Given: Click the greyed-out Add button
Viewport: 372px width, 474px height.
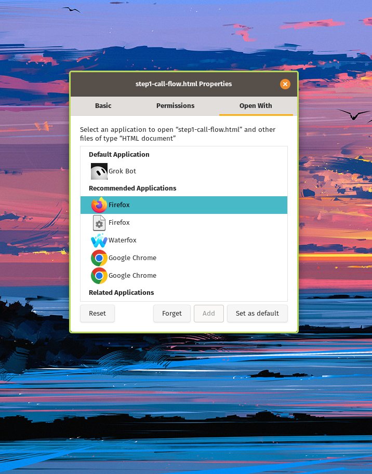Looking at the screenshot, I should [x=209, y=314].
